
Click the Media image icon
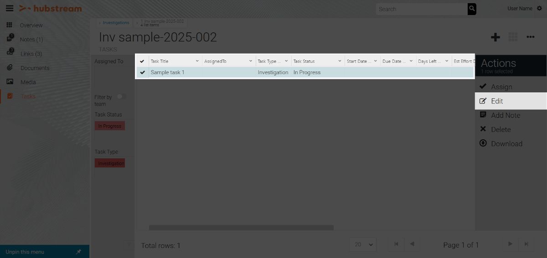tap(10, 82)
